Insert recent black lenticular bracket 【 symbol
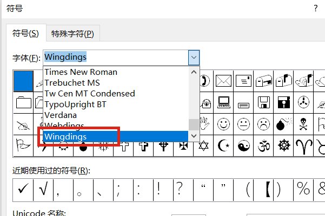 tap(264, 190)
